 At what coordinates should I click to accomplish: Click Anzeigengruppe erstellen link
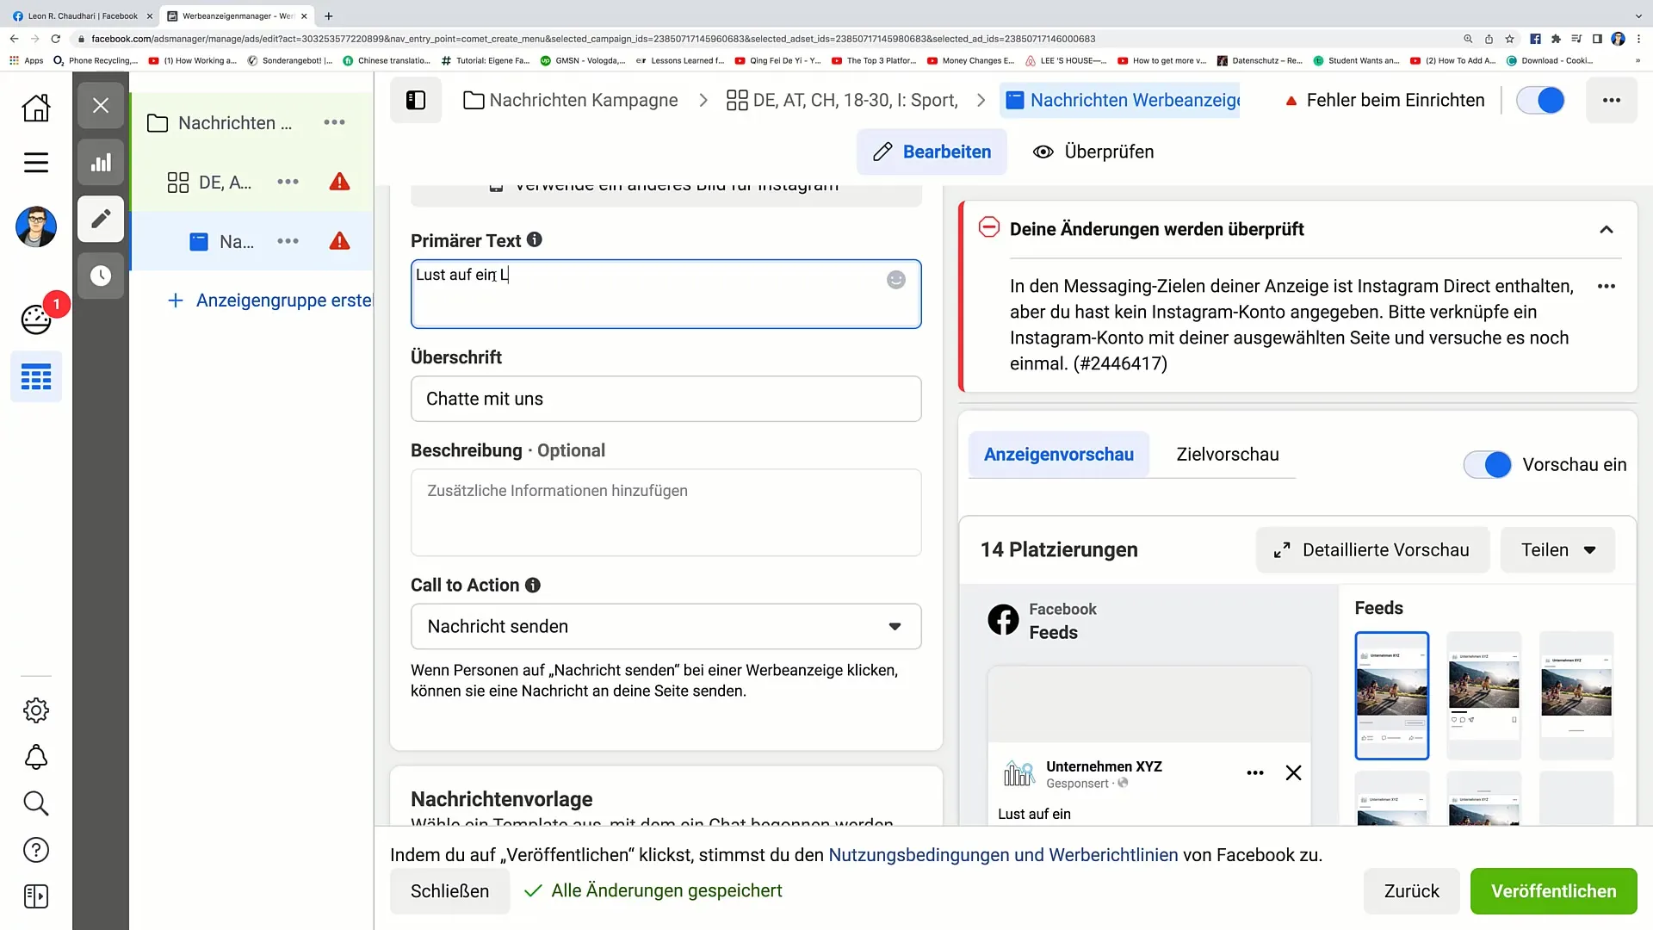[270, 300]
